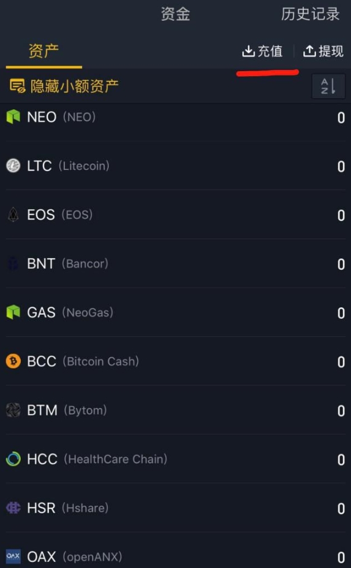Tap the EOS coin icon
This screenshot has width=351, height=568.
click(x=13, y=215)
